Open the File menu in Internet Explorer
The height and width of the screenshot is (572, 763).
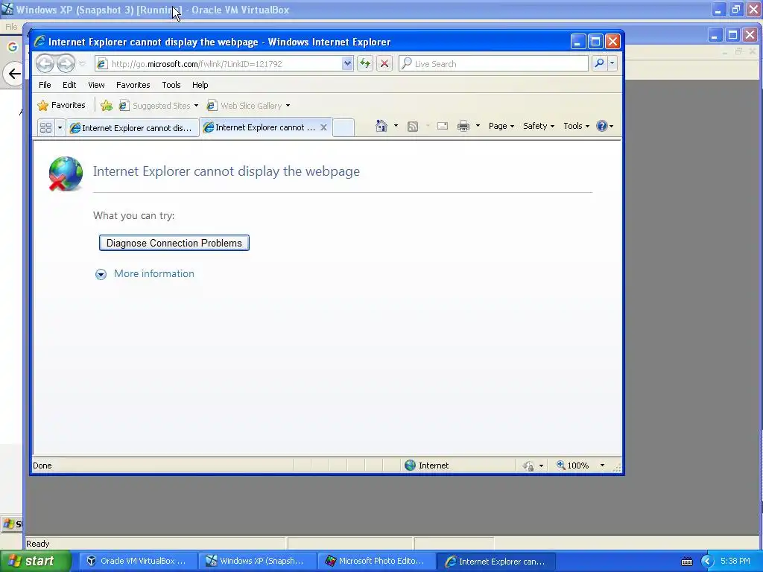tap(45, 85)
